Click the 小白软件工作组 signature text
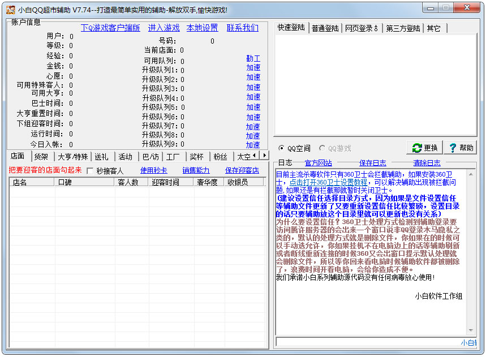 click(438, 296)
